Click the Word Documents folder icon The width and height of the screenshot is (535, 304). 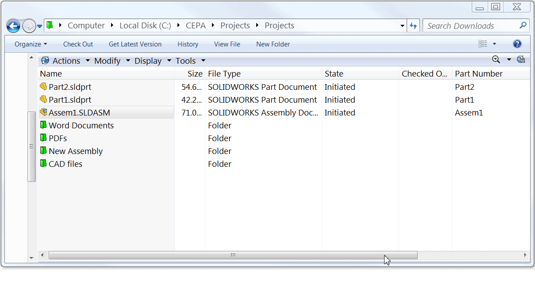(43, 125)
